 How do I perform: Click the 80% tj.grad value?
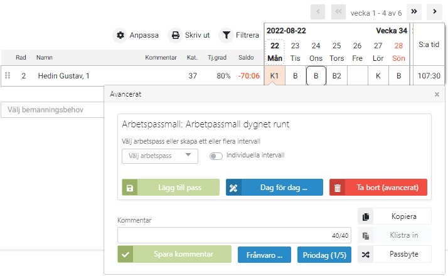click(x=223, y=76)
